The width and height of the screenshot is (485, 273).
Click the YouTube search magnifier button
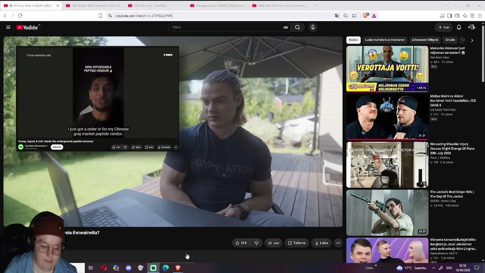pyautogui.click(x=297, y=27)
